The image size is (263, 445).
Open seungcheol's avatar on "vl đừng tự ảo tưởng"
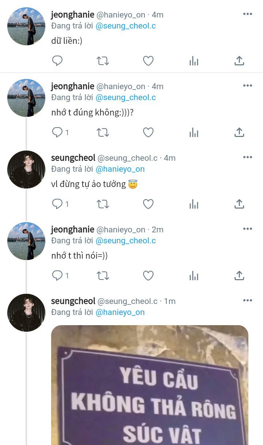[x=26, y=170]
